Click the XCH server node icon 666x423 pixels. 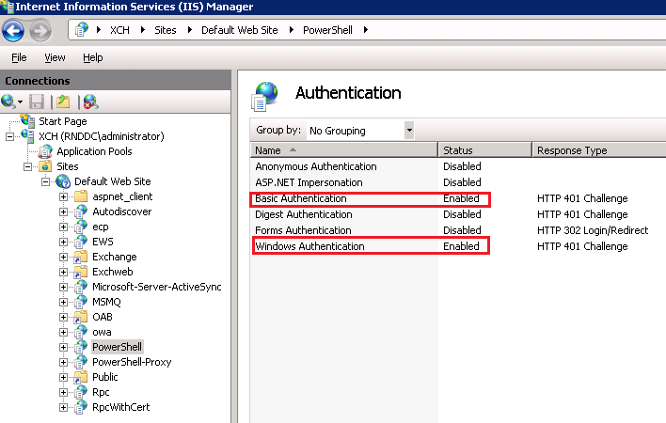[x=28, y=136]
